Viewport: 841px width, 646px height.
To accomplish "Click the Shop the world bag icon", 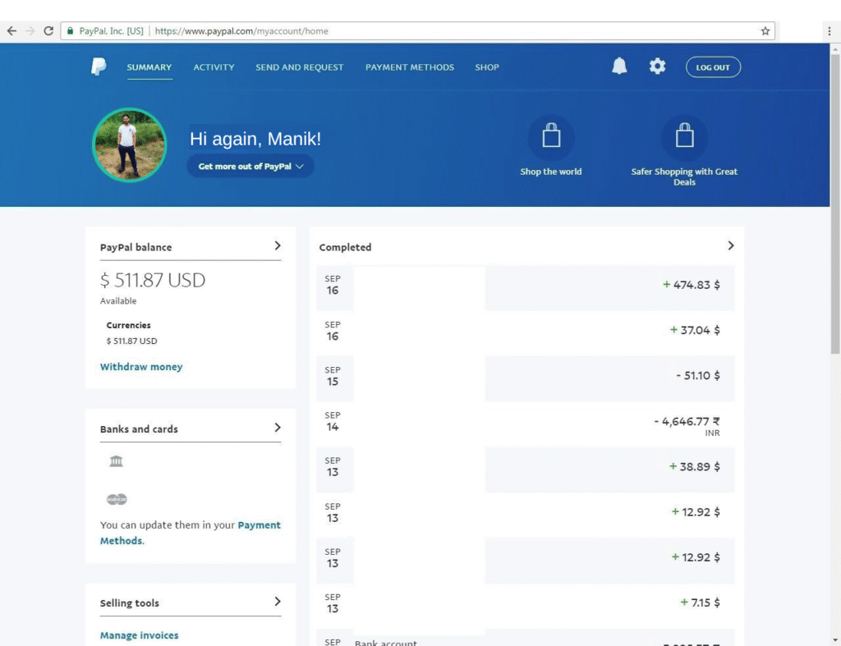I will [551, 137].
